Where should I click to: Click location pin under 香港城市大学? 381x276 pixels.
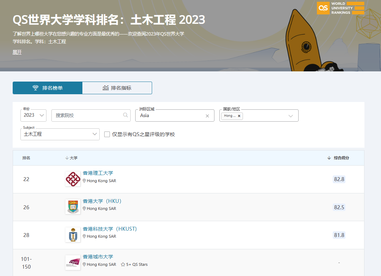84,264
